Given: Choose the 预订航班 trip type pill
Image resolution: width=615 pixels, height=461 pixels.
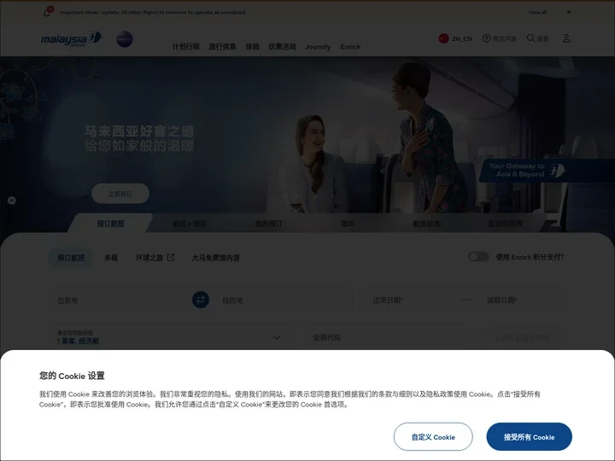Looking at the screenshot, I should tap(71, 258).
